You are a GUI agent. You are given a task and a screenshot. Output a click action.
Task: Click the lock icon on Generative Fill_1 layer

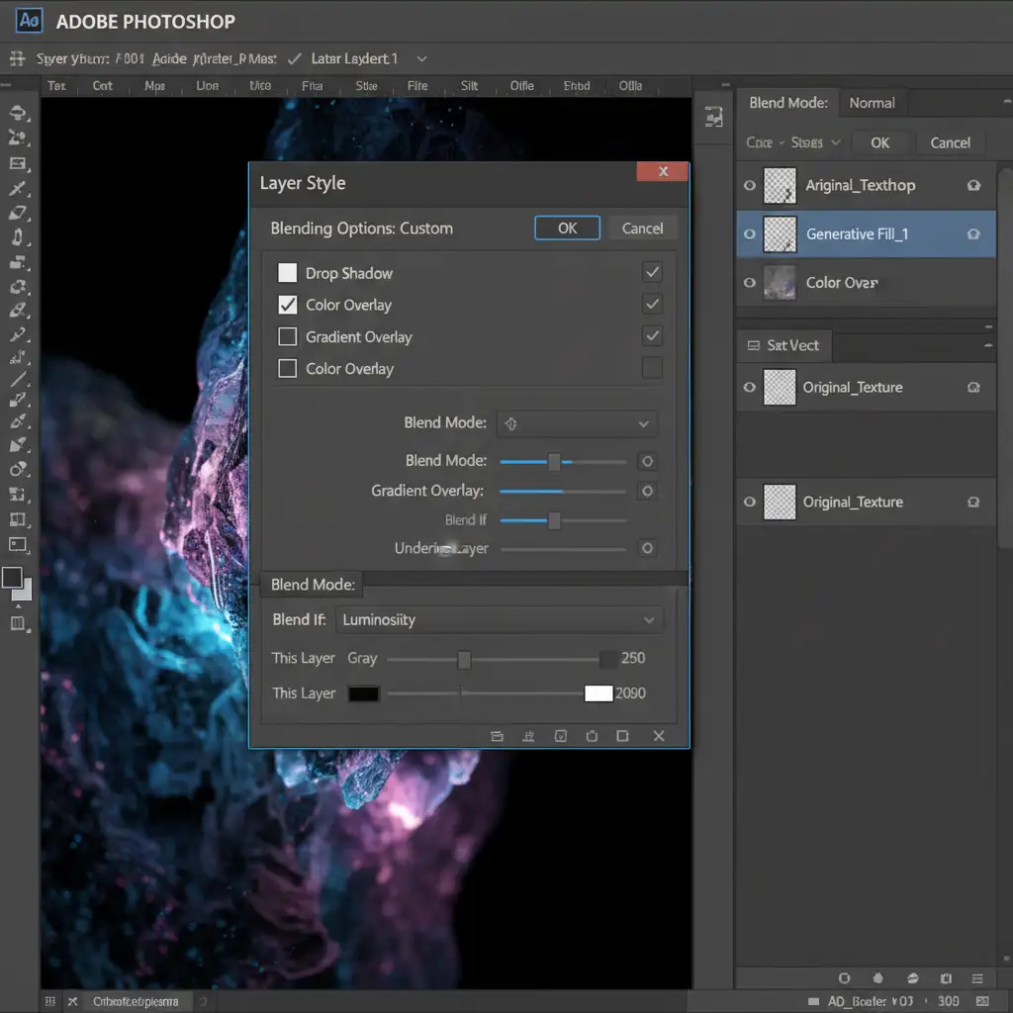tap(973, 234)
